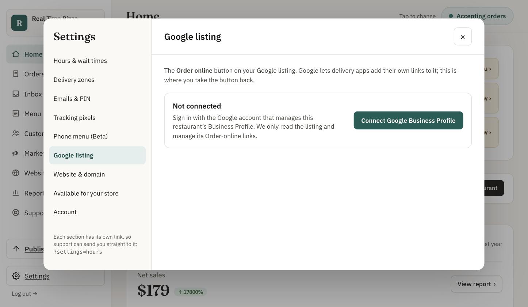The width and height of the screenshot is (528, 307).
Task: Click Connect Google Business Profile button
Action: coord(408,121)
